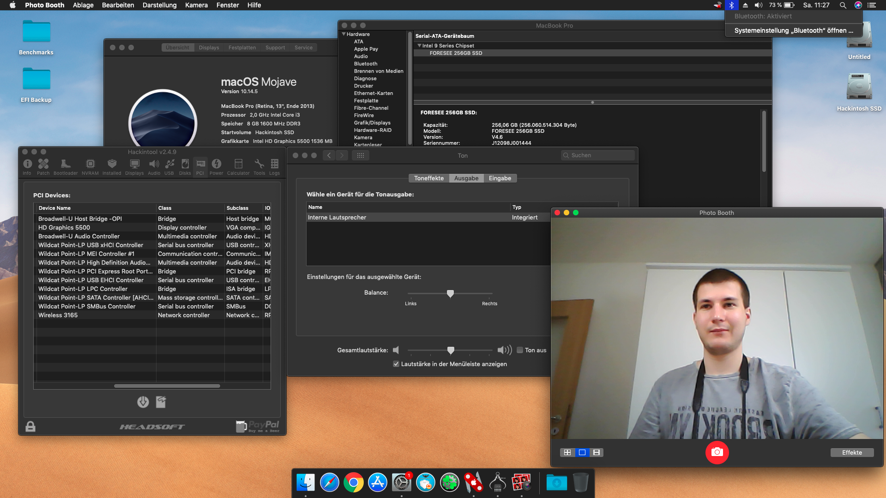Switch to the Ausgabe tab
Screen dimensions: 886x498
coord(466,178)
